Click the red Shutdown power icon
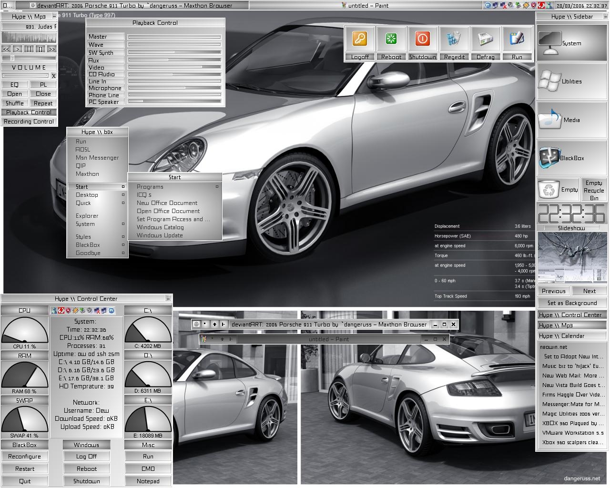This screenshot has height=488, width=610. point(422,39)
